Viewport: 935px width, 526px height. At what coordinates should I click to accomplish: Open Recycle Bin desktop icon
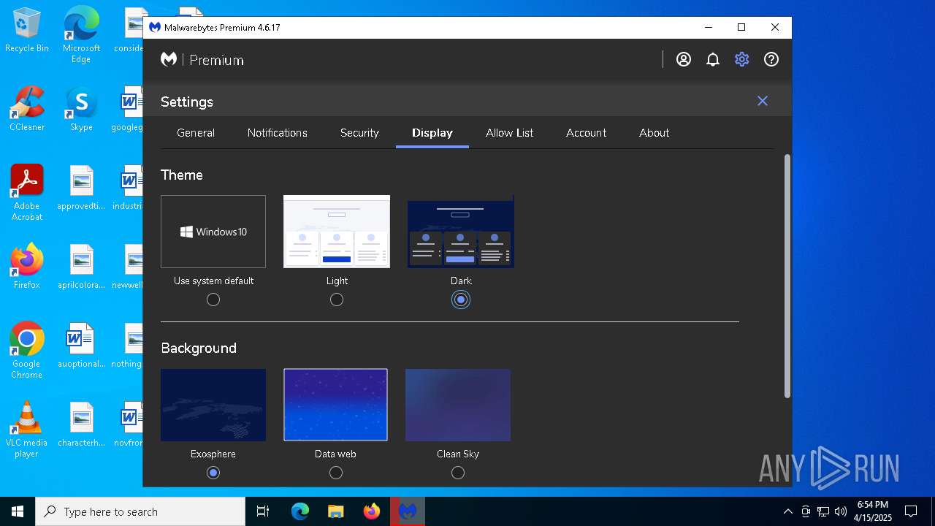click(x=27, y=31)
